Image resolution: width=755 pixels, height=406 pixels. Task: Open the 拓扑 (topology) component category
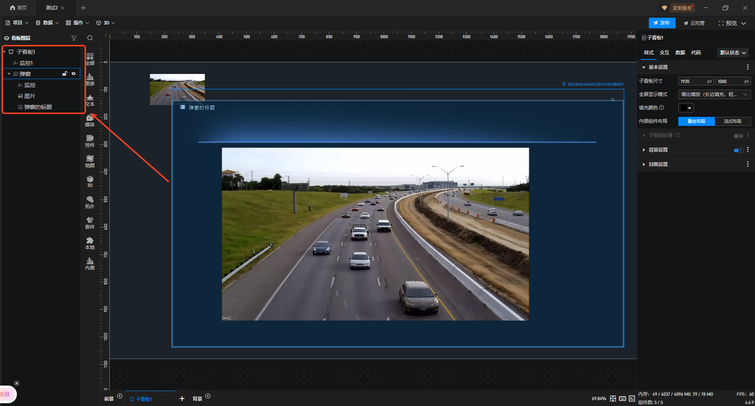point(90,202)
